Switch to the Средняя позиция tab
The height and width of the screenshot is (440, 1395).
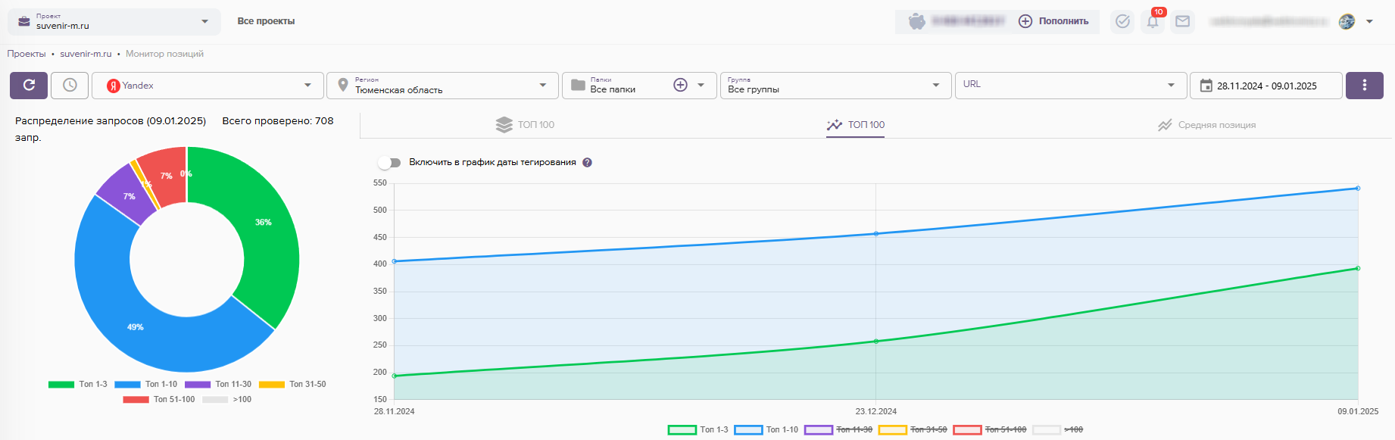pos(1207,125)
